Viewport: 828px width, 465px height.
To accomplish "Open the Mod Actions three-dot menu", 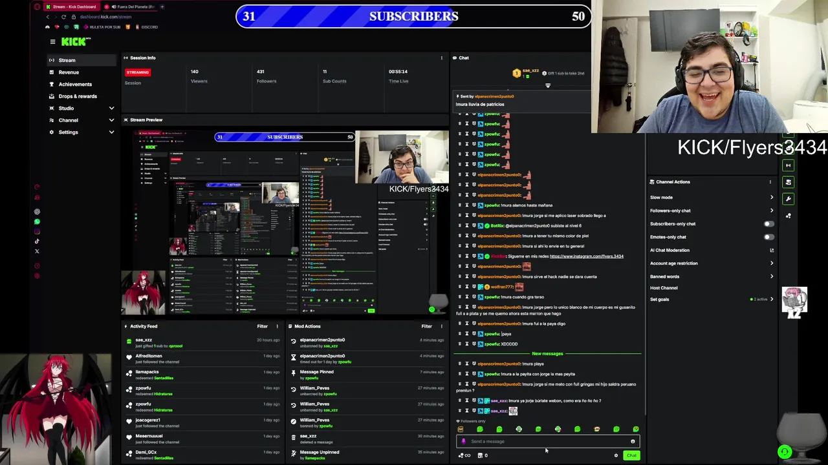I will tap(442, 326).
